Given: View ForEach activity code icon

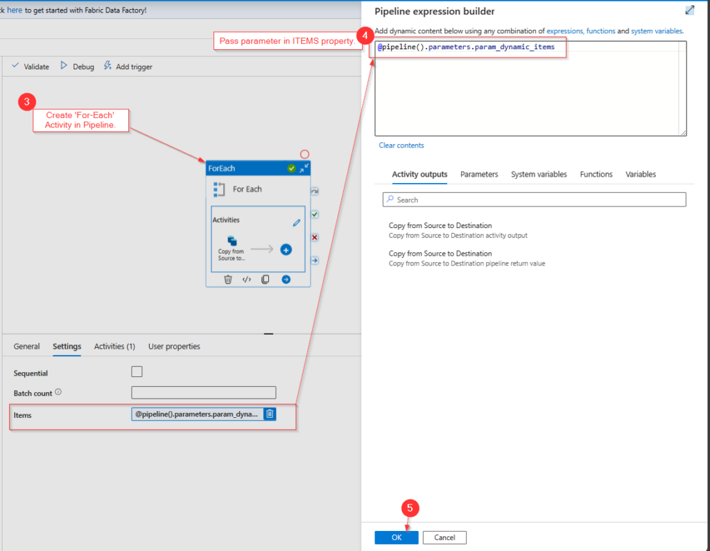Looking at the screenshot, I should click(246, 279).
